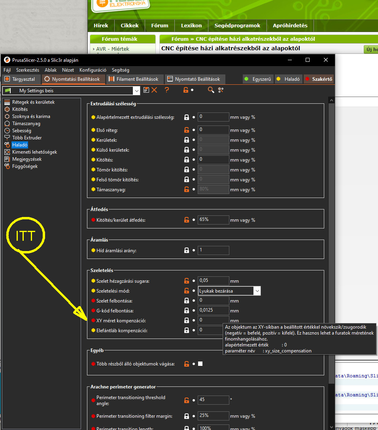
Task: Click the orange question mark help icon
Action: click(167, 90)
